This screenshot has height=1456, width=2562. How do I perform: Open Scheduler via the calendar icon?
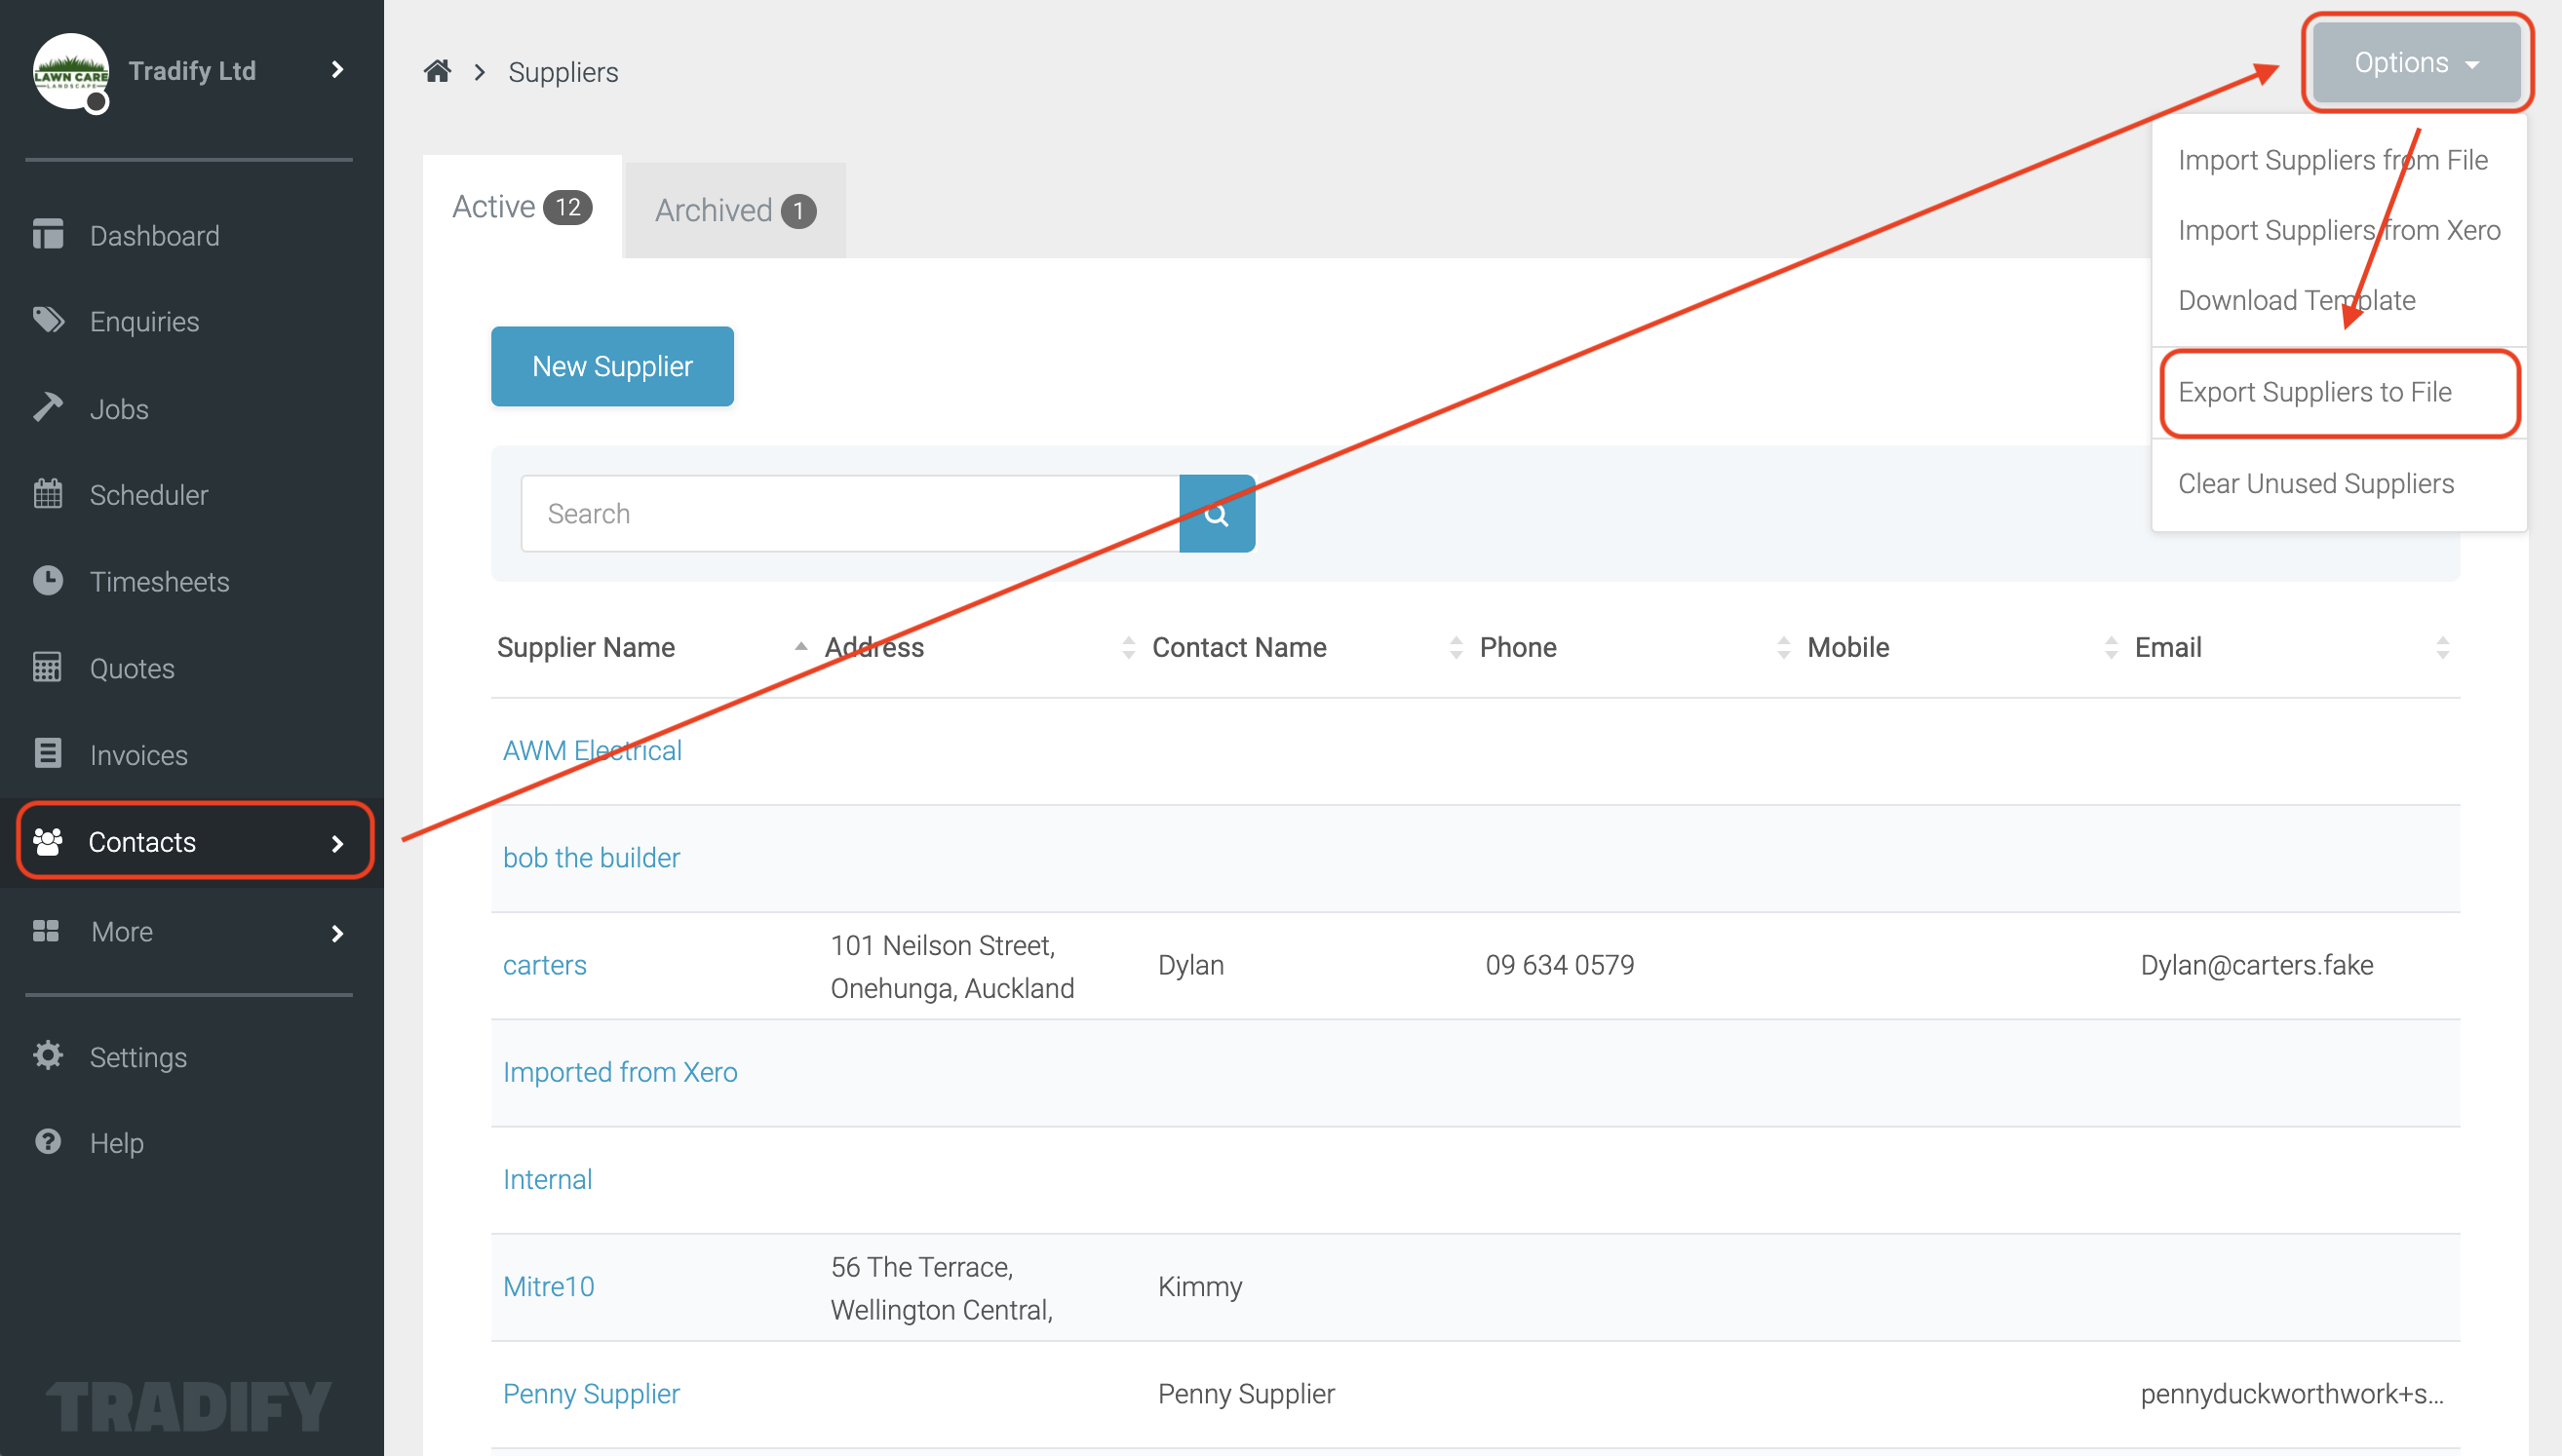click(x=47, y=494)
